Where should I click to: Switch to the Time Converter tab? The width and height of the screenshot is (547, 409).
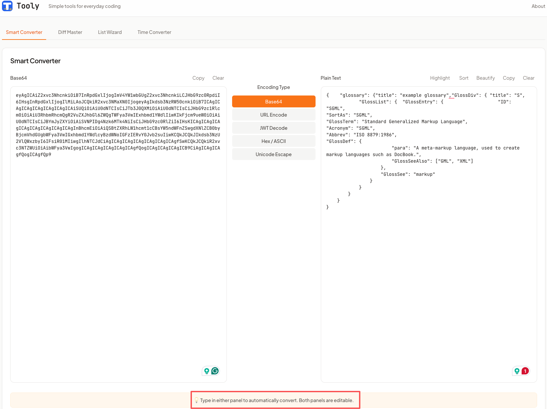coord(154,32)
